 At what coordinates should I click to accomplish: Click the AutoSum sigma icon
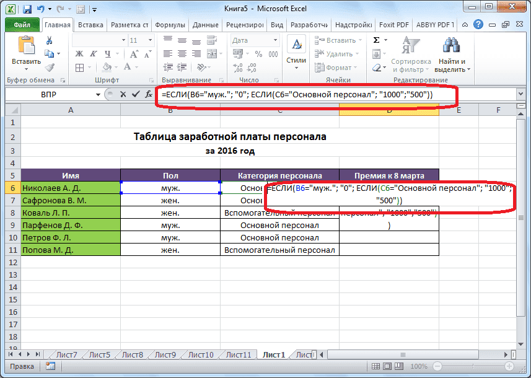click(x=376, y=40)
